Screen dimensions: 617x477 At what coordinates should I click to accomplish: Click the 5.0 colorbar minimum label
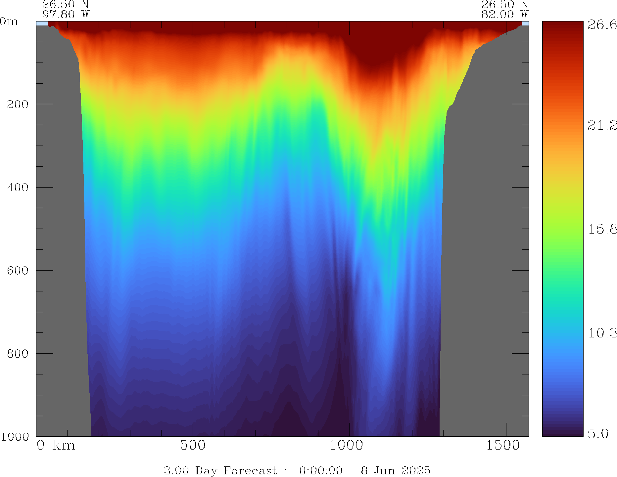(x=598, y=433)
